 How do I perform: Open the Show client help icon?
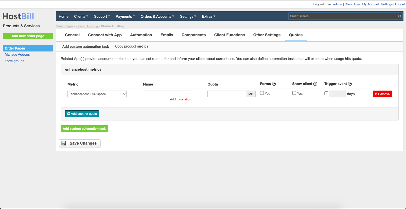(315, 84)
